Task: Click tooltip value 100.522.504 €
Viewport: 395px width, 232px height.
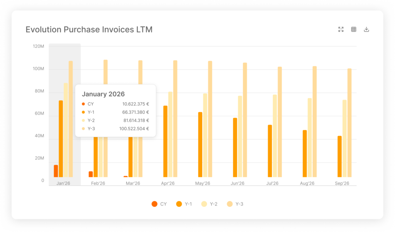Action: pos(134,129)
